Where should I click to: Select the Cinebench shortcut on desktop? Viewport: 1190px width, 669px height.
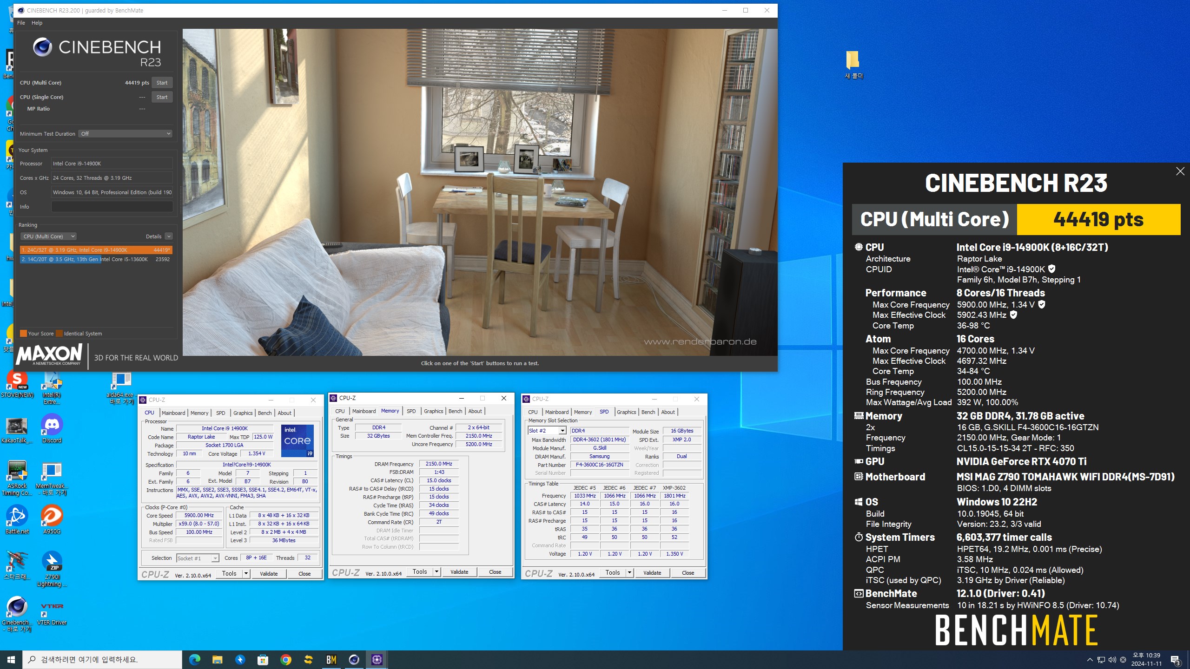tap(17, 614)
